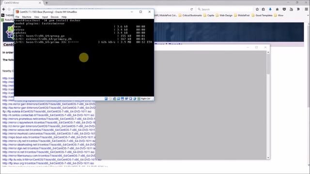Click the 'Loaded plugins: fastestmirror' terminal line
The image size is (310, 174).
(39, 24)
